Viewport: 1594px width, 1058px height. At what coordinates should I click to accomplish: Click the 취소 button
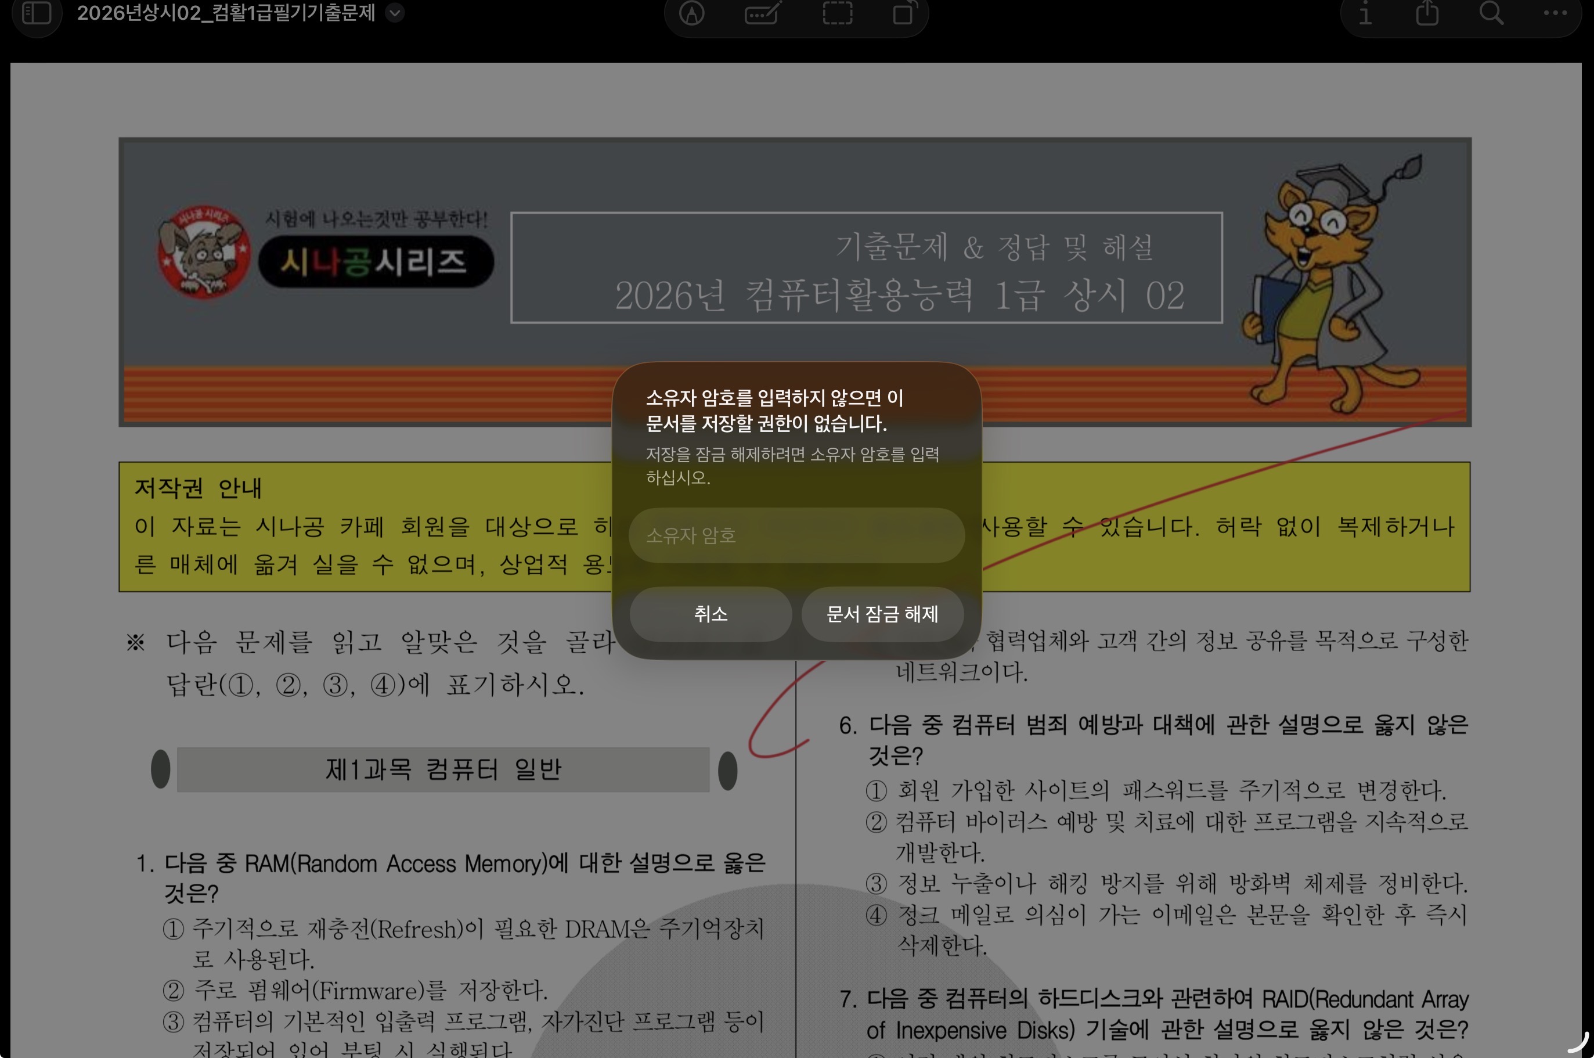711,614
